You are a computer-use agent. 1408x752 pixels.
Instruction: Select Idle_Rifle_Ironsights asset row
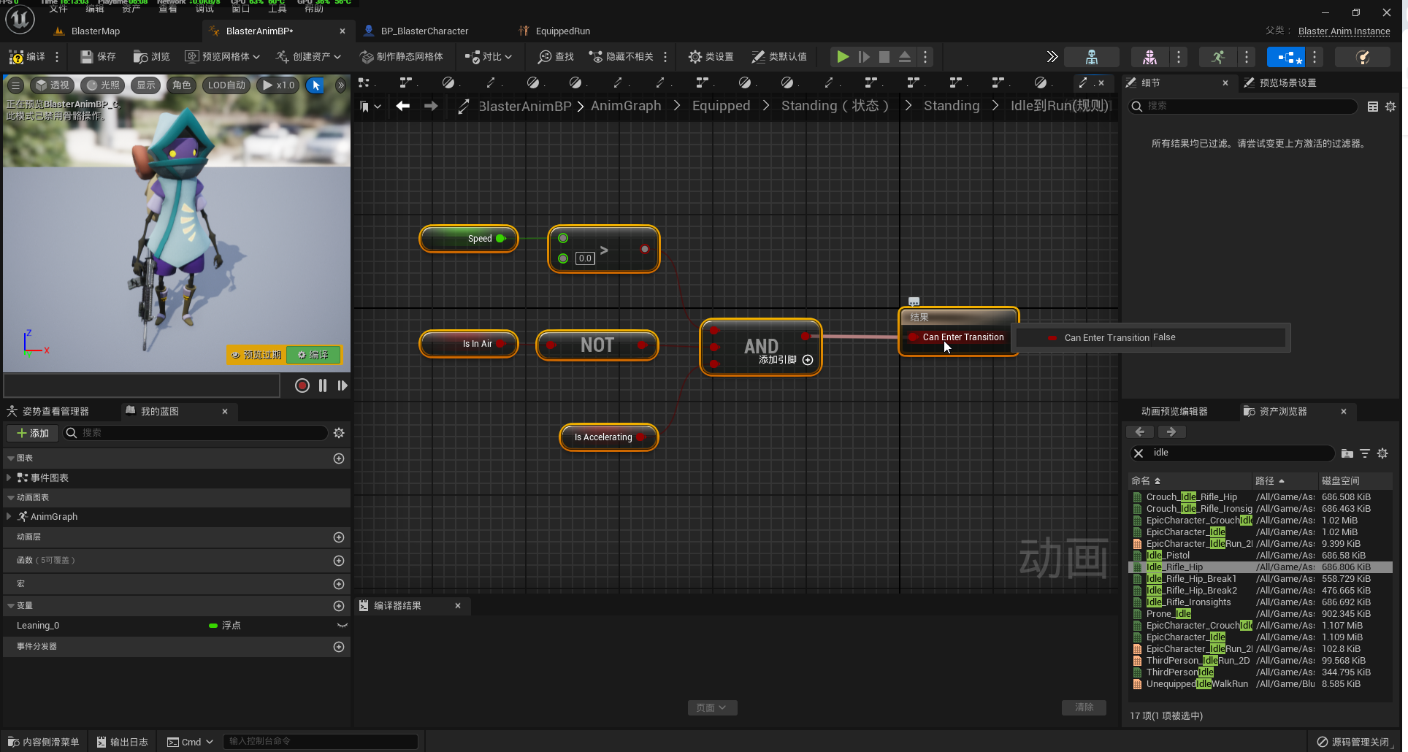pyautogui.click(x=1260, y=602)
